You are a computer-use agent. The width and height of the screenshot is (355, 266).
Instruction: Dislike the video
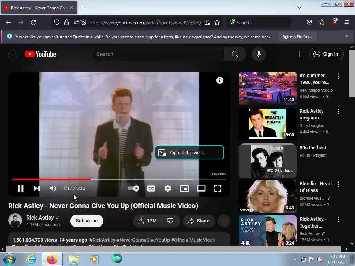tap(171, 221)
